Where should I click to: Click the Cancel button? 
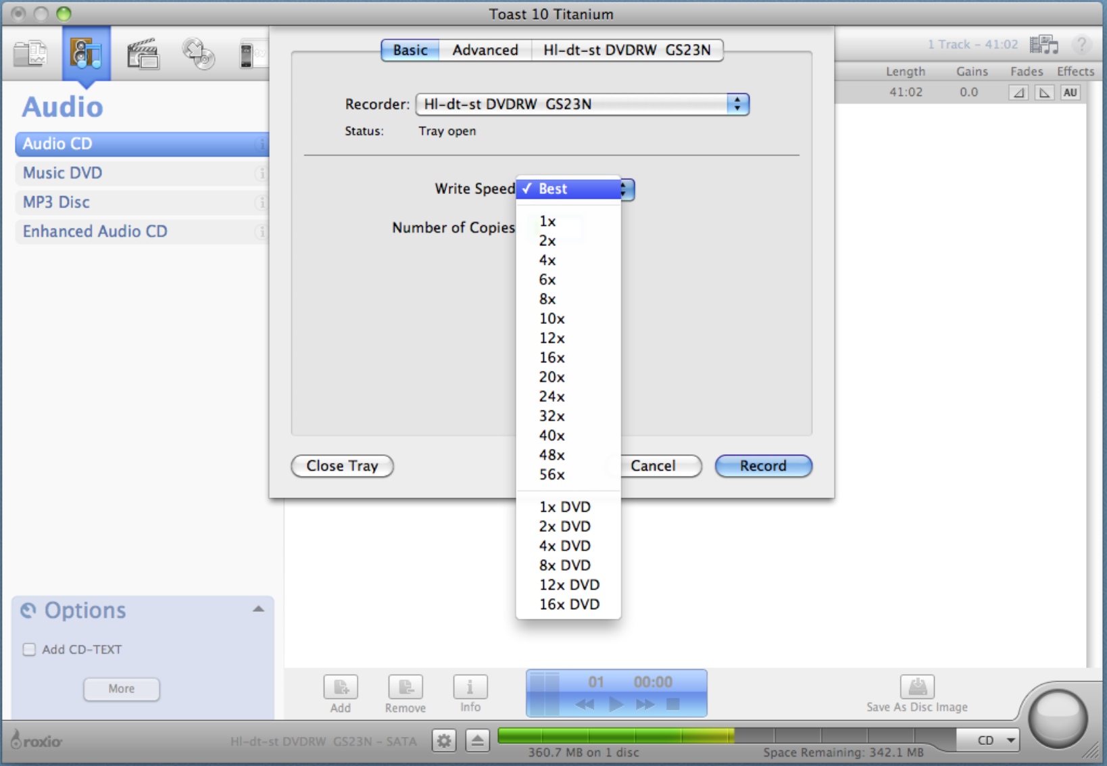click(653, 466)
